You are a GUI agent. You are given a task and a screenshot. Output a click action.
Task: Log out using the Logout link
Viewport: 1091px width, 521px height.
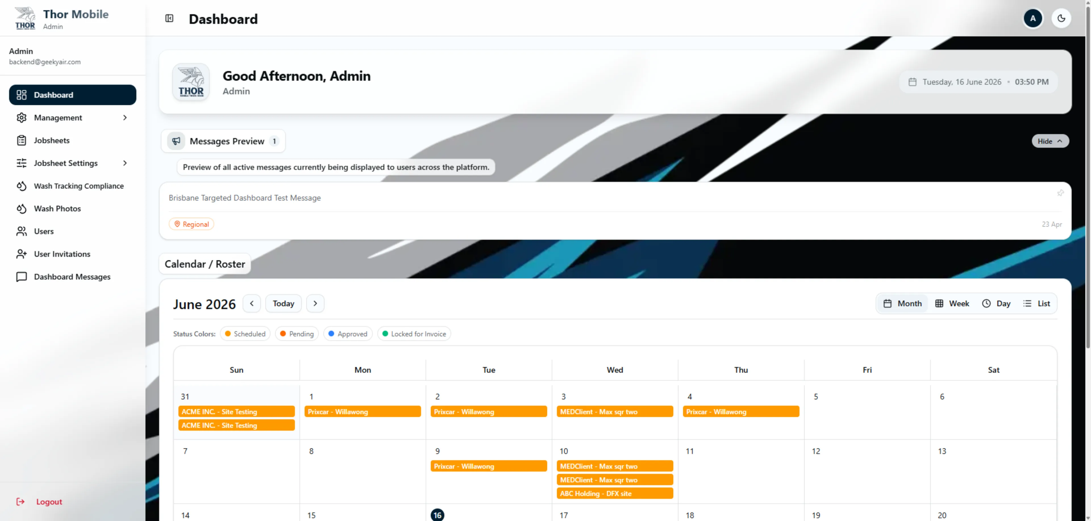coord(49,502)
